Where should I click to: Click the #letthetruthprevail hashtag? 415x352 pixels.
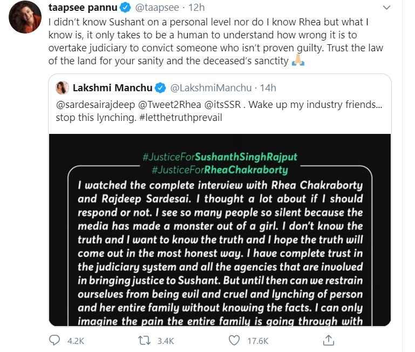coord(180,118)
